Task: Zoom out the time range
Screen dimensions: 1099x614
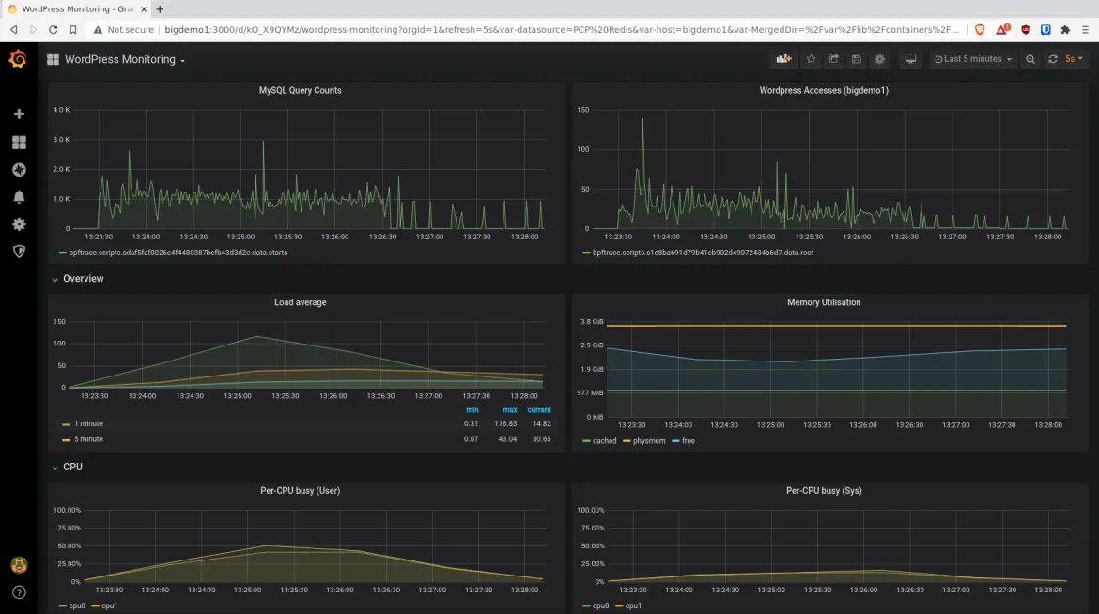Action: tap(1030, 59)
